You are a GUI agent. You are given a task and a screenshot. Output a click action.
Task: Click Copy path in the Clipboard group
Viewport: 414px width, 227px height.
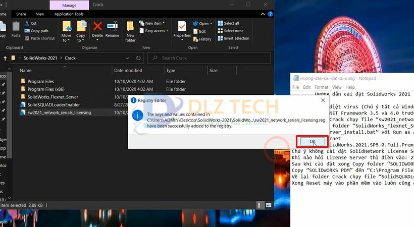point(36,31)
